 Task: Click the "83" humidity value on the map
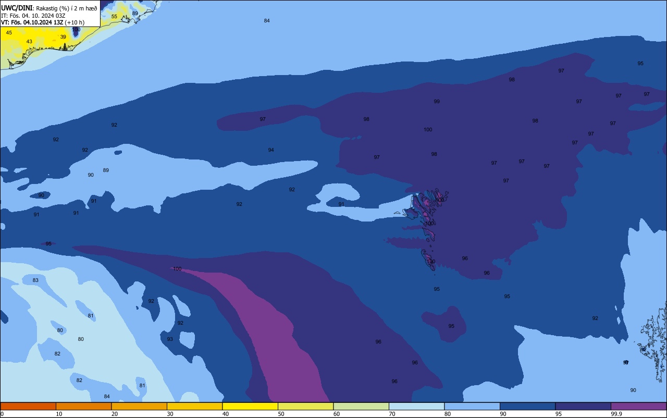click(x=35, y=280)
